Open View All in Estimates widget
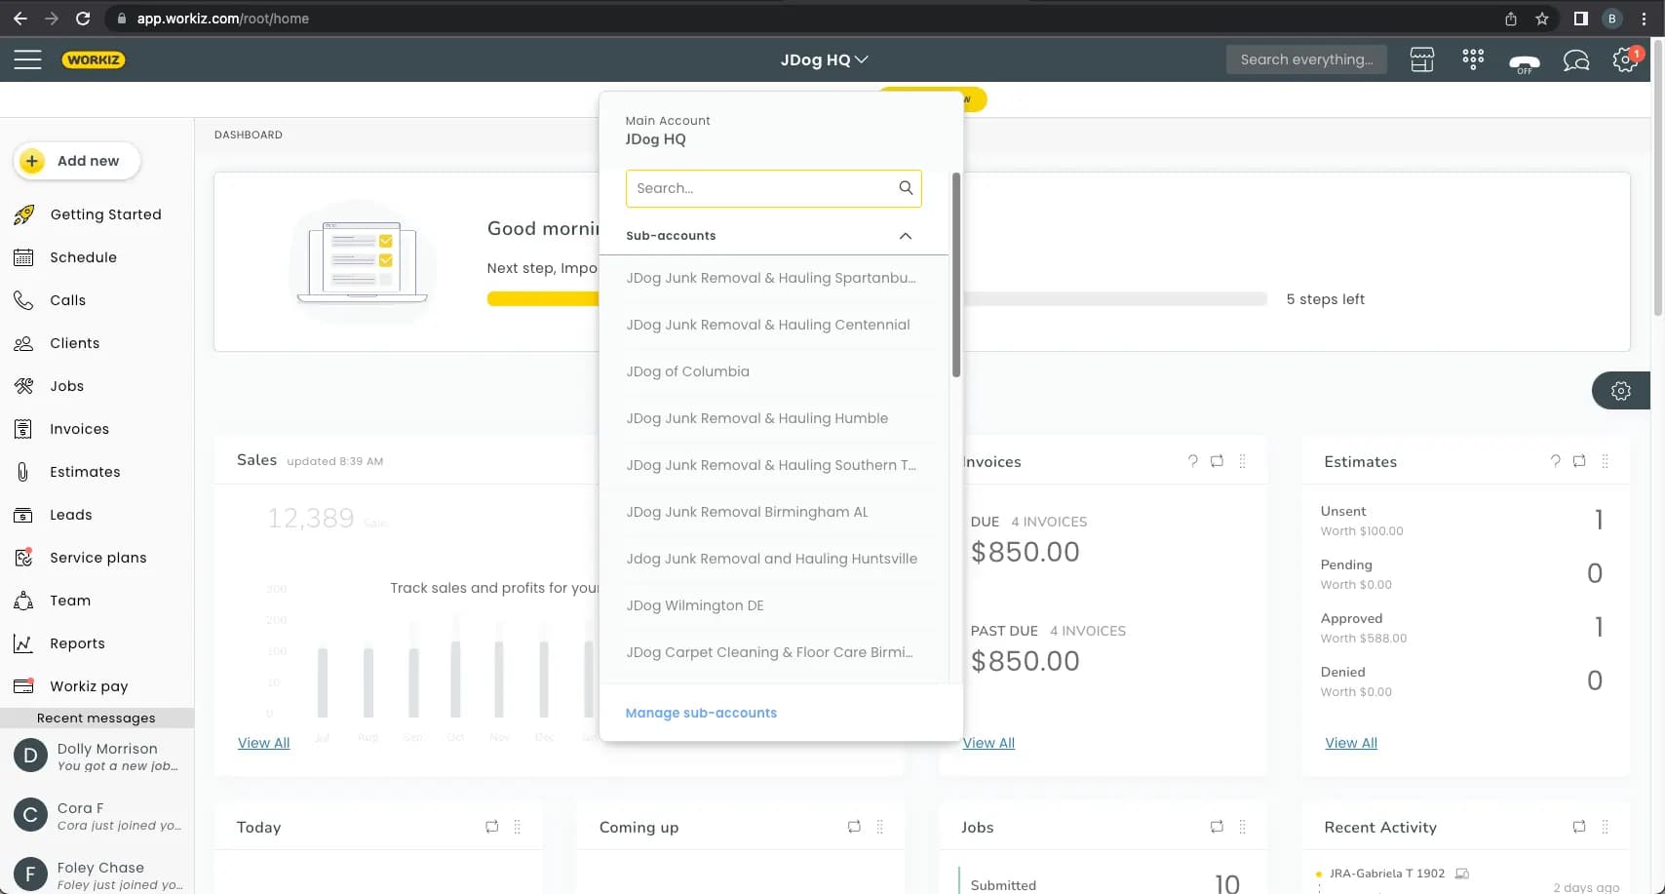 pos(1351,743)
